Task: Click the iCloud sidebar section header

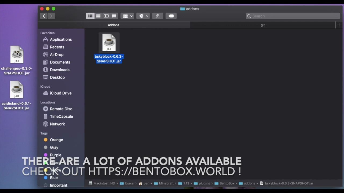Action: pos(45,87)
